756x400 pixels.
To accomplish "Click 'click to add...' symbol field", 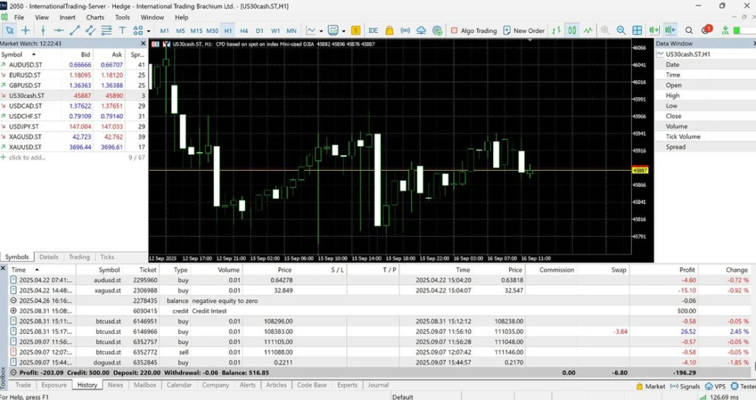I will click(x=27, y=157).
